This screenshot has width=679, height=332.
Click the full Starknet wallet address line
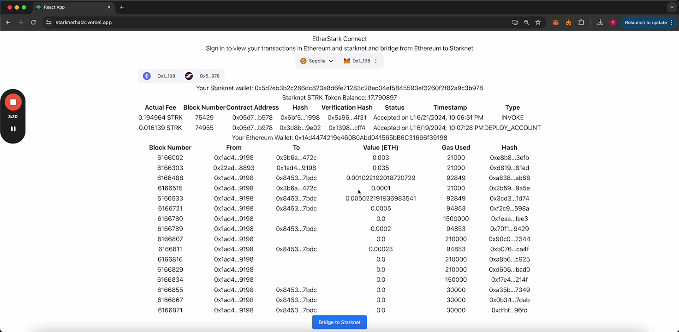tap(339, 88)
